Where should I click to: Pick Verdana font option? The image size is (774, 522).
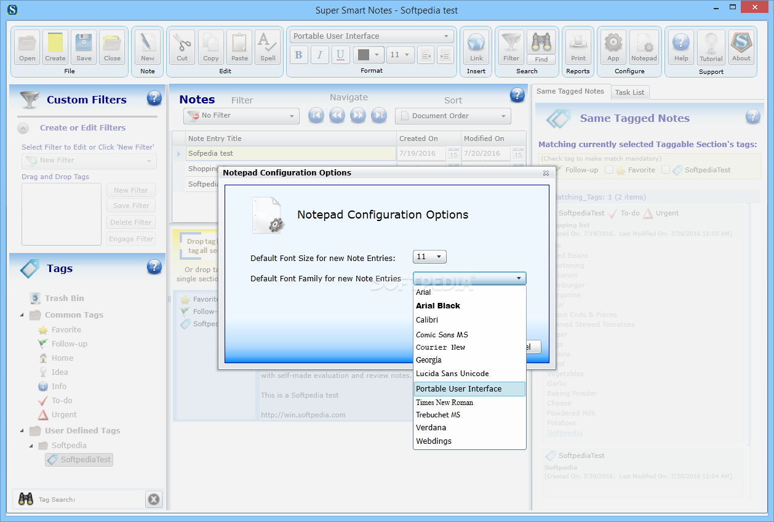469,428
